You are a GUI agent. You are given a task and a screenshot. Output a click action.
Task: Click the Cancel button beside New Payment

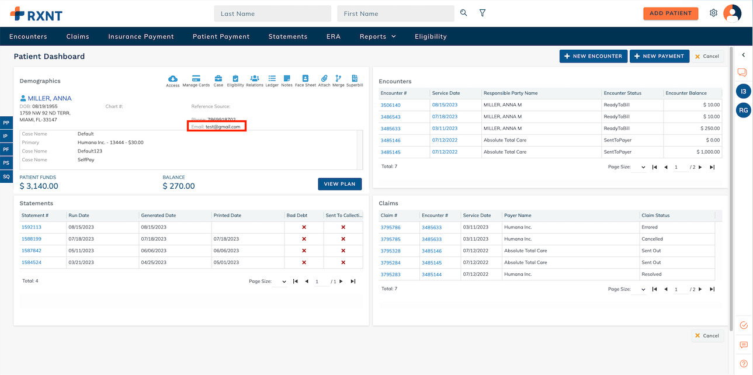(707, 56)
